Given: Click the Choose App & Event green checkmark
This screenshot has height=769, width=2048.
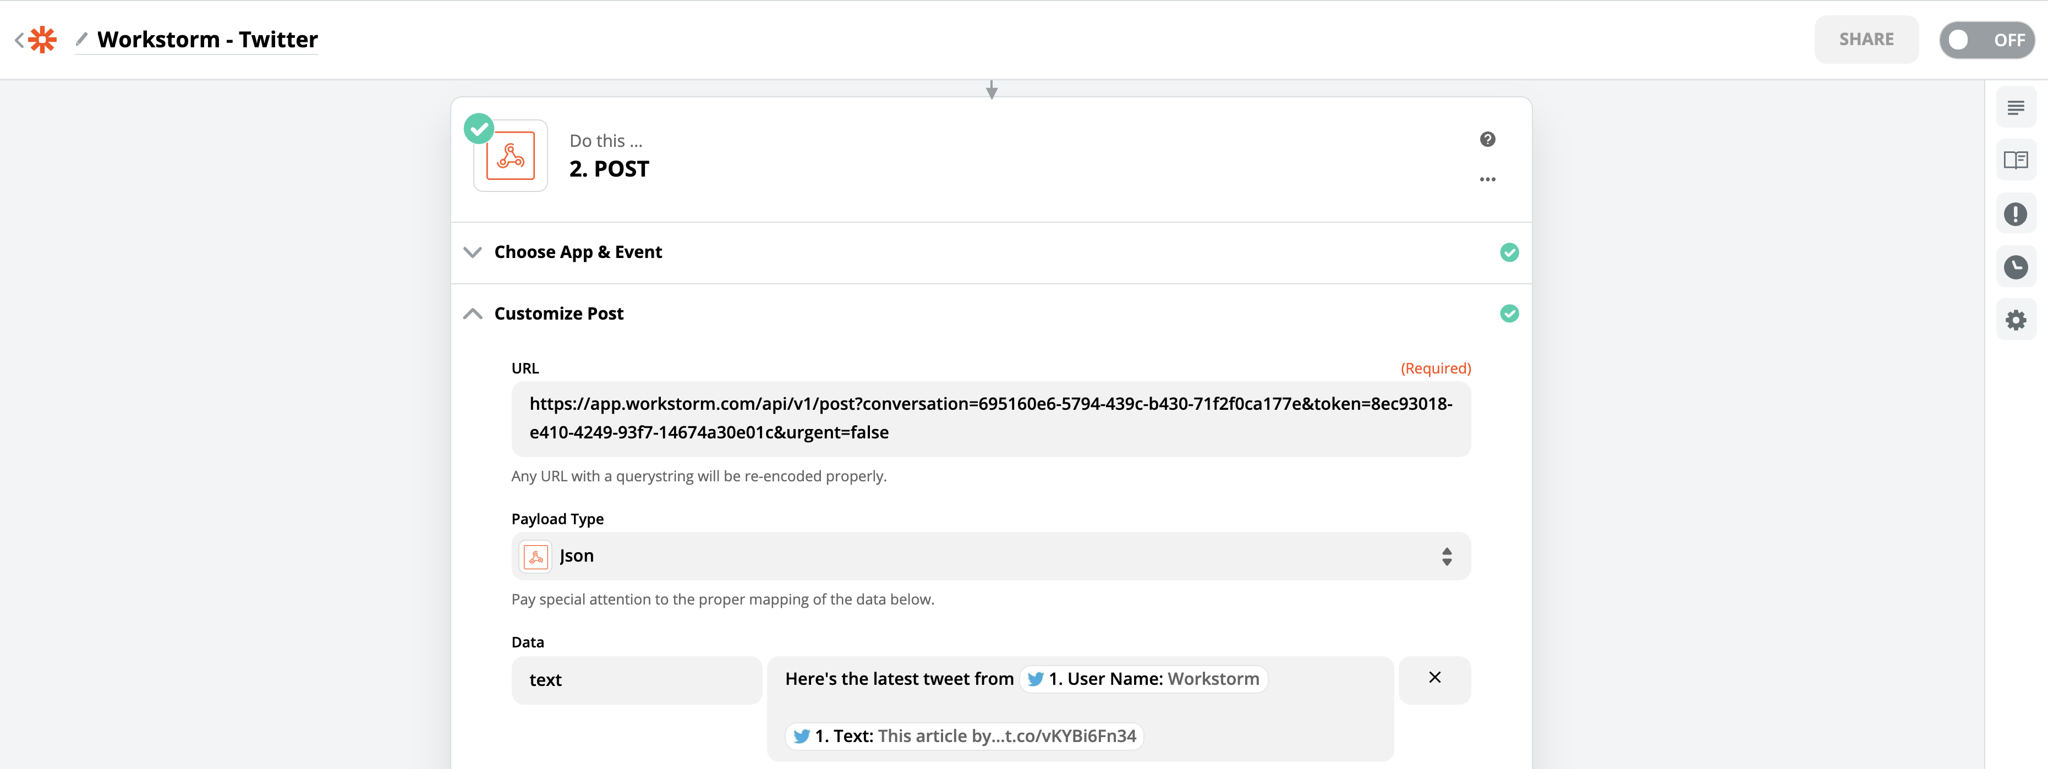Looking at the screenshot, I should pos(1509,252).
